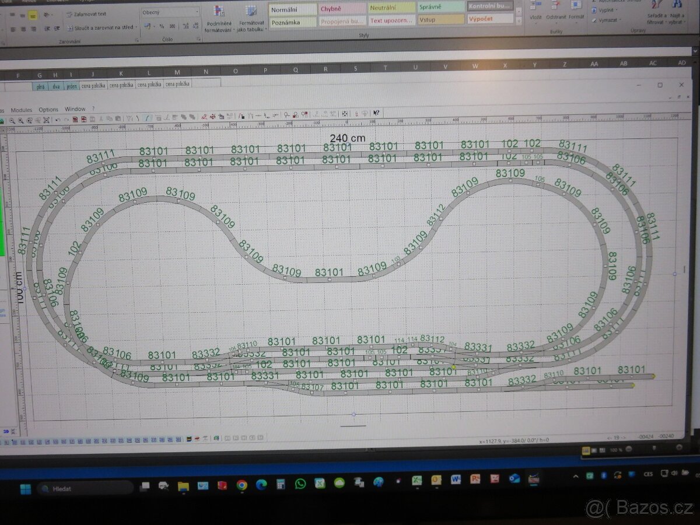The width and height of the screenshot is (700, 525).
Task: Toggle Zalamovat text wrap option
Action: tap(86, 14)
